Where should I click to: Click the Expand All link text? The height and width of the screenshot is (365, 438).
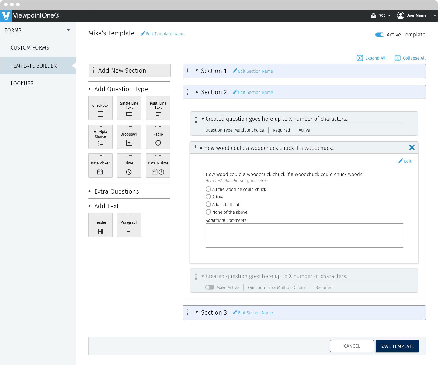pyautogui.click(x=375, y=58)
